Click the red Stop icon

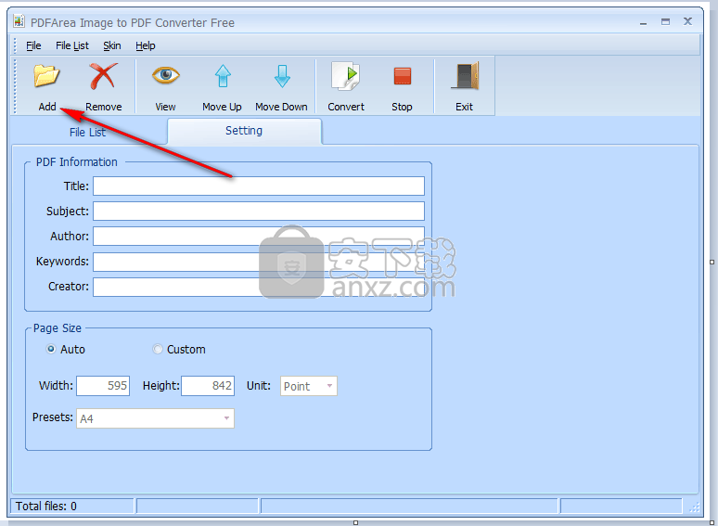(x=402, y=76)
